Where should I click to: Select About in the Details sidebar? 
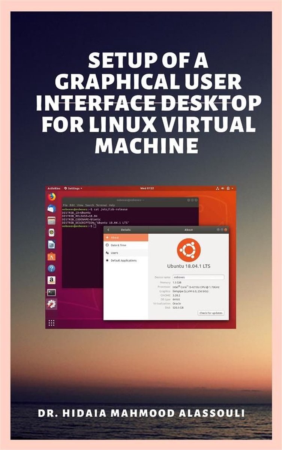[126, 237]
